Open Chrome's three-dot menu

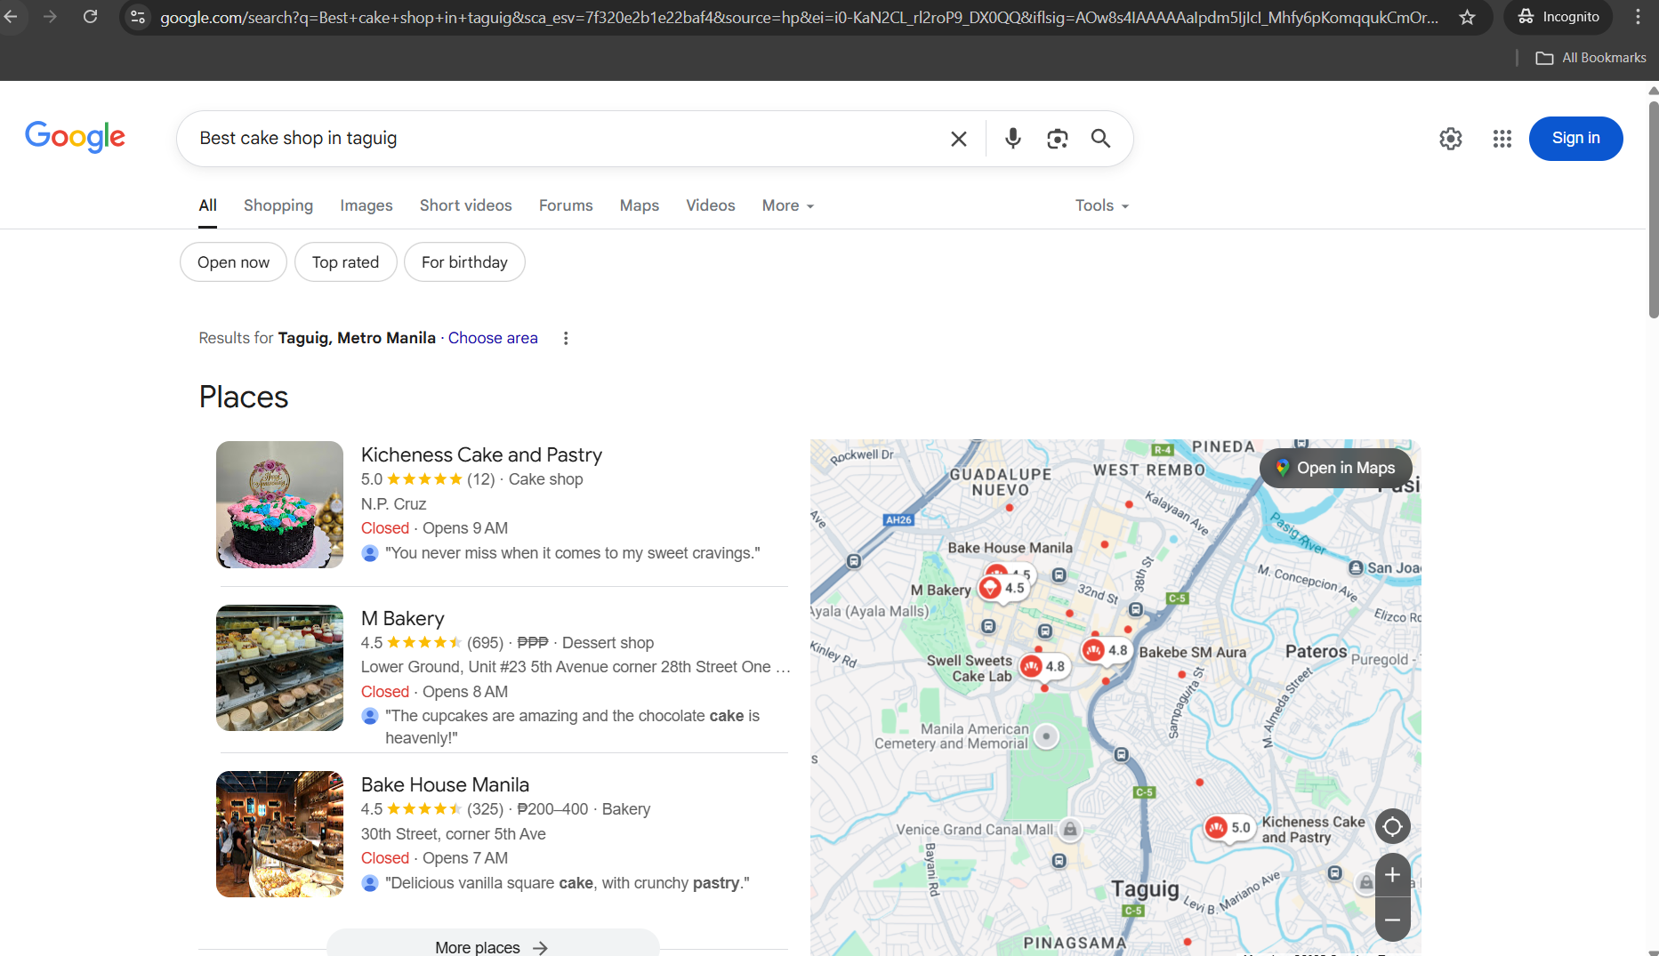click(x=1638, y=17)
